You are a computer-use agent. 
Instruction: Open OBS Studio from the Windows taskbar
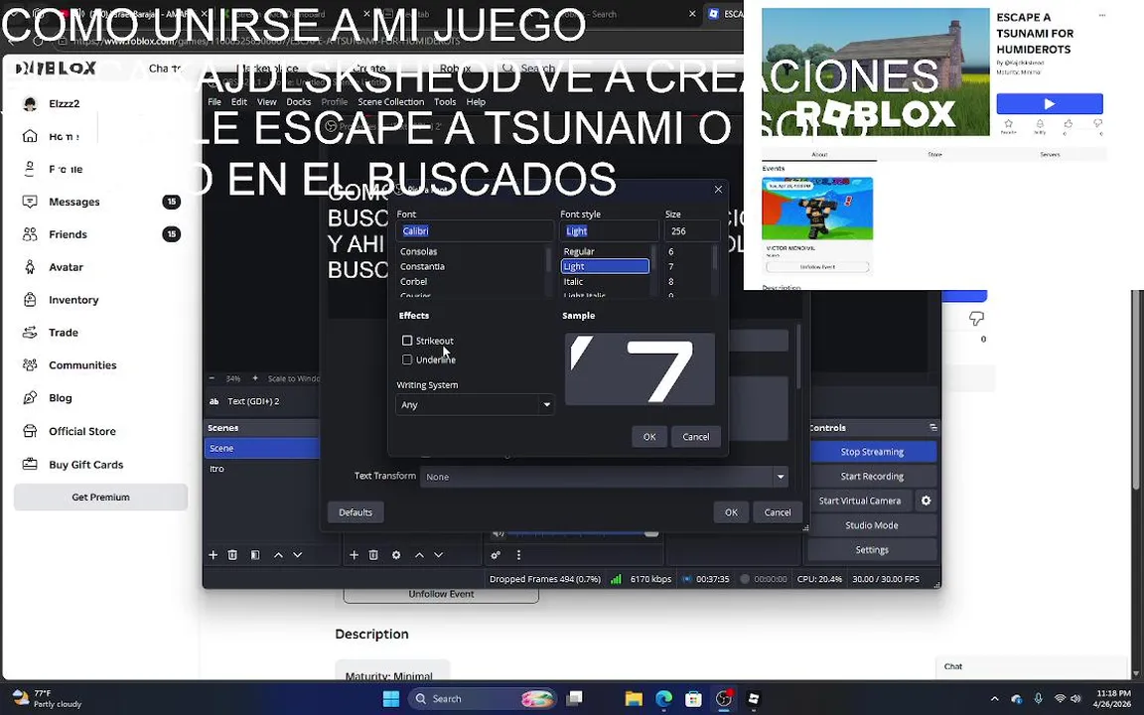point(723,699)
